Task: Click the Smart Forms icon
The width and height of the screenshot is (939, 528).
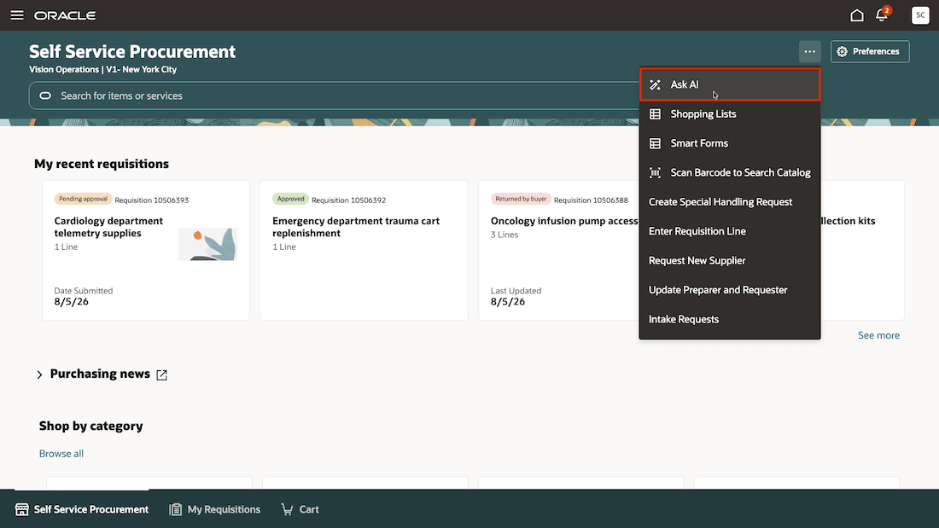Action: pyautogui.click(x=655, y=143)
